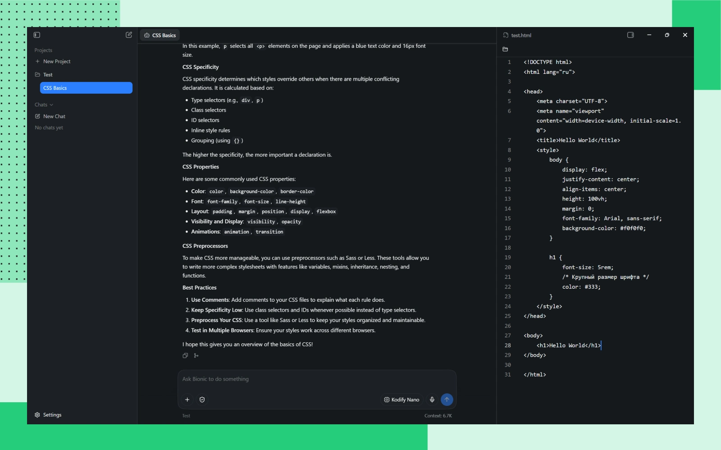
Task: Click the 'Best Practices' heading
Action: [199, 287]
